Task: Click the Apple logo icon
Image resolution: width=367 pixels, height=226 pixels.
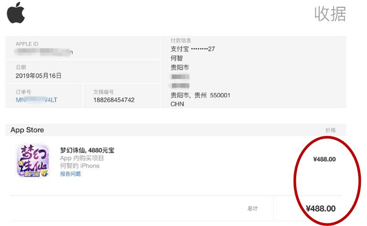Action: pyautogui.click(x=16, y=13)
